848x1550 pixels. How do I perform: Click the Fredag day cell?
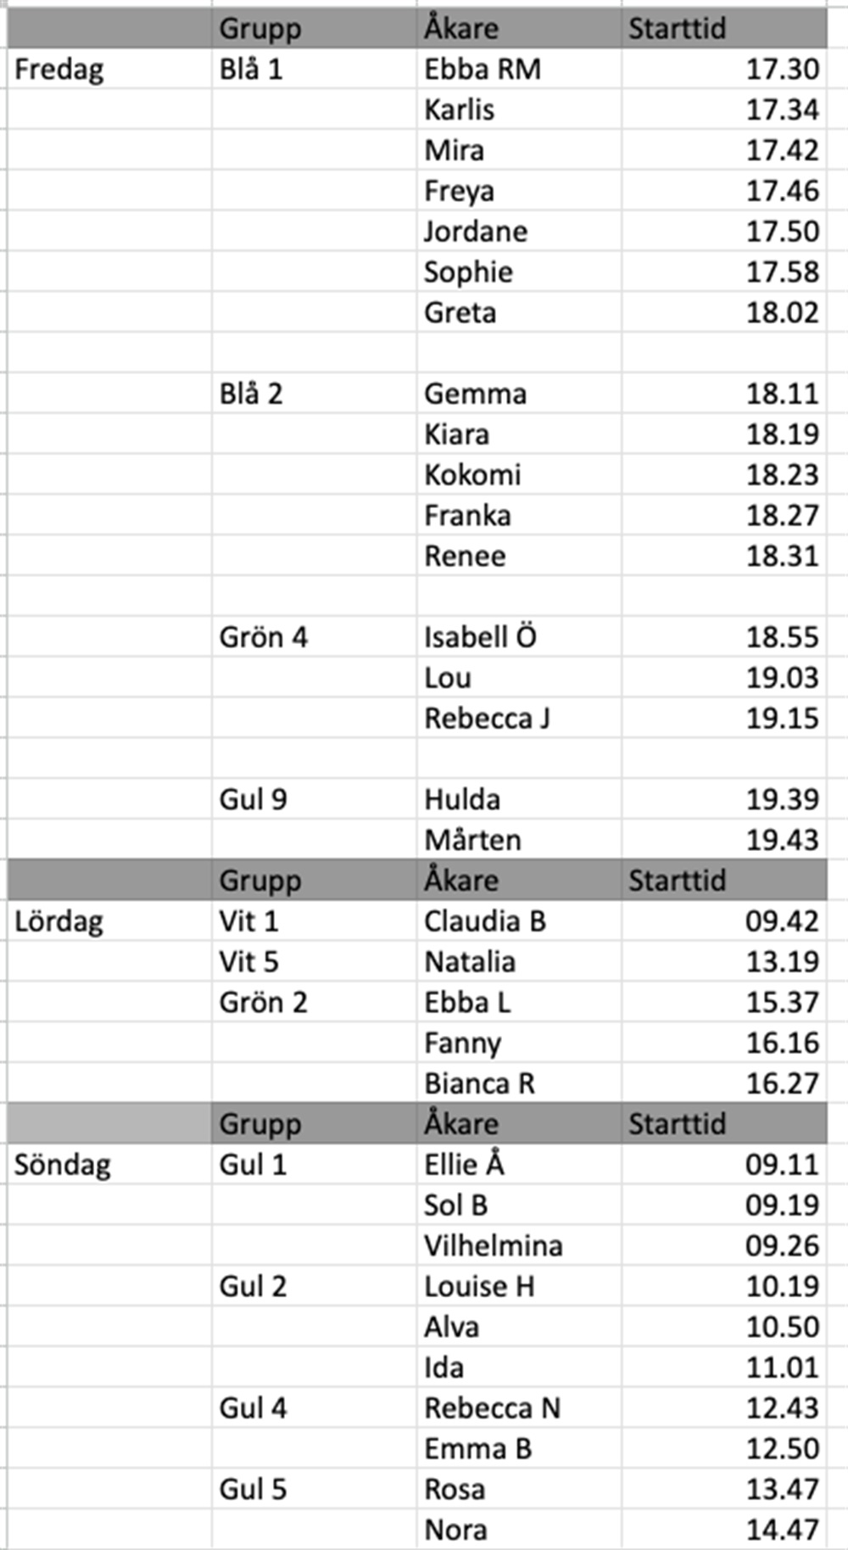(x=59, y=70)
